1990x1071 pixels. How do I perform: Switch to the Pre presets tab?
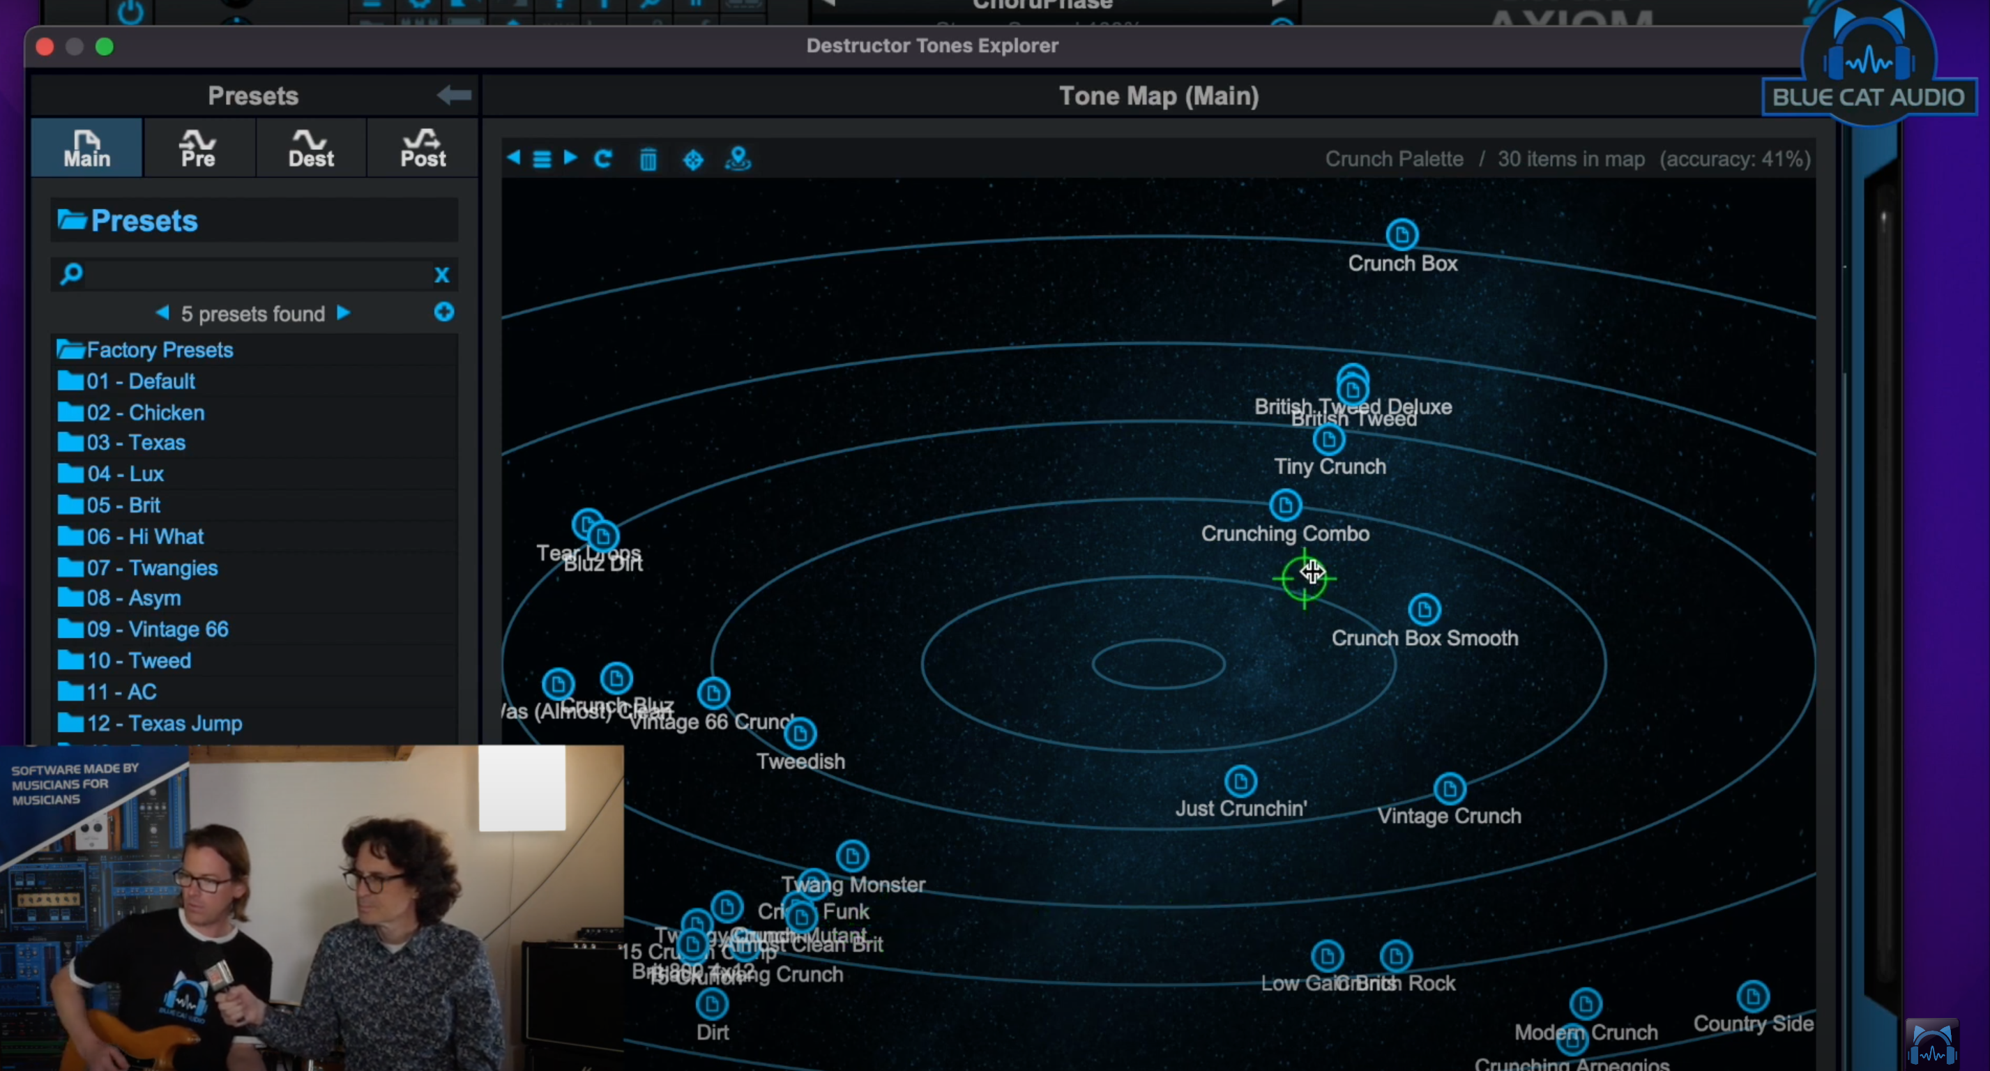tap(198, 149)
